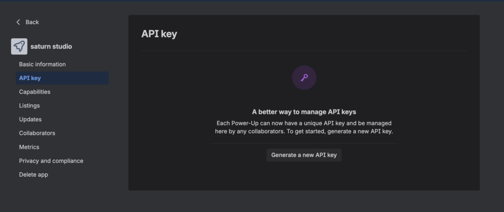The width and height of the screenshot is (504, 212).
Task: Open Collaborators settings
Action: pos(37,133)
